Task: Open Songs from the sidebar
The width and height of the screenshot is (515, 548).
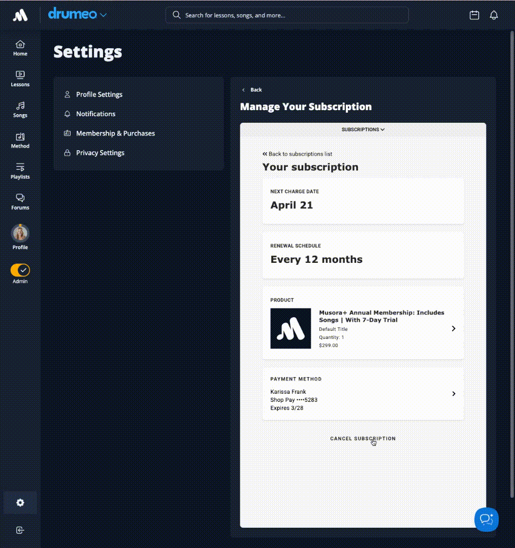Action: (x=20, y=110)
